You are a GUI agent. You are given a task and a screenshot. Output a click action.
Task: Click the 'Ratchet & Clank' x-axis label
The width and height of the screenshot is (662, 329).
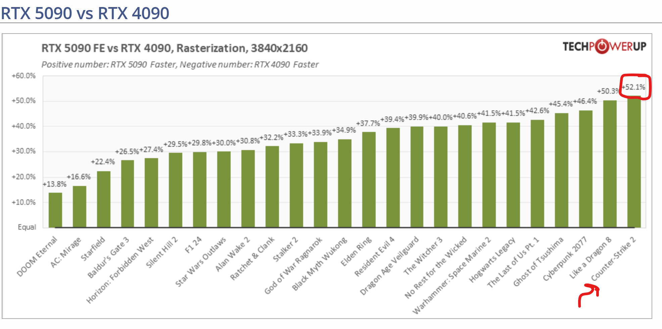[252, 258]
